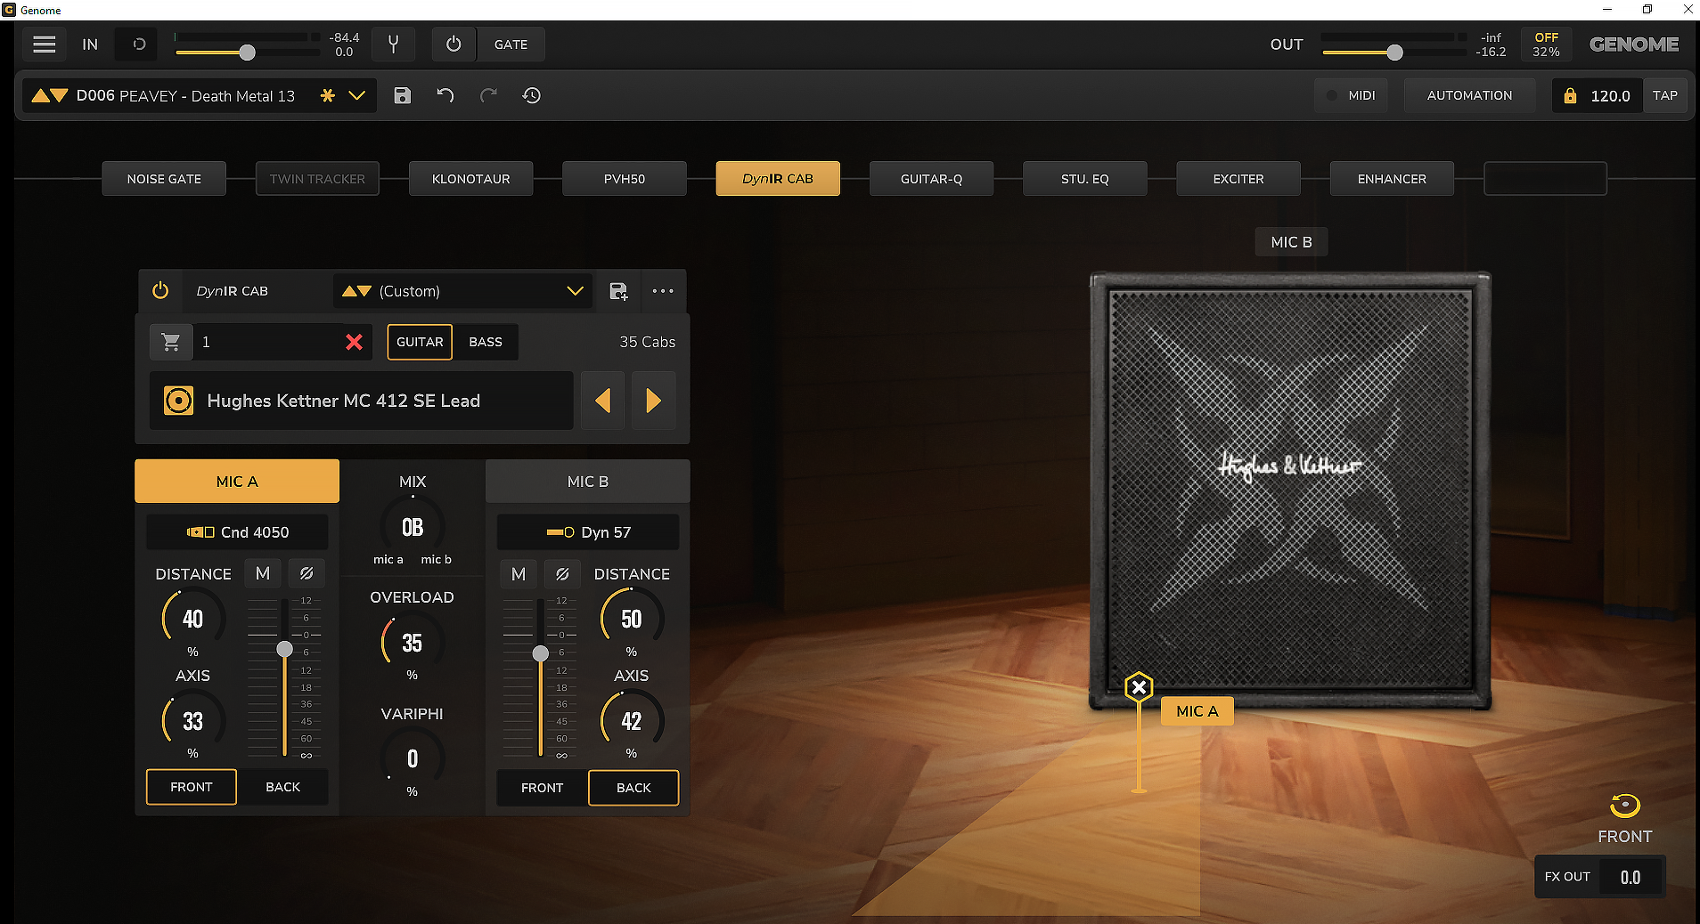Open the Dyn 57 microphone selector
The image size is (1700, 924).
coord(588,532)
